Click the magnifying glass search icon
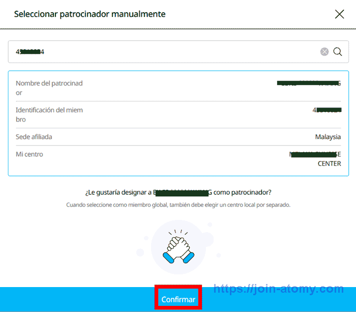The height and width of the screenshot is (312, 356). coord(338,51)
